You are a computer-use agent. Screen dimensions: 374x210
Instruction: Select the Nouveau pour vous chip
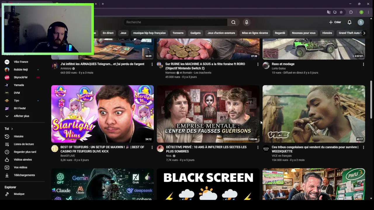click(x=304, y=33)
